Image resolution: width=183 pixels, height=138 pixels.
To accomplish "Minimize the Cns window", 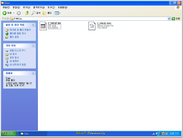I will [x=171, y=3].
